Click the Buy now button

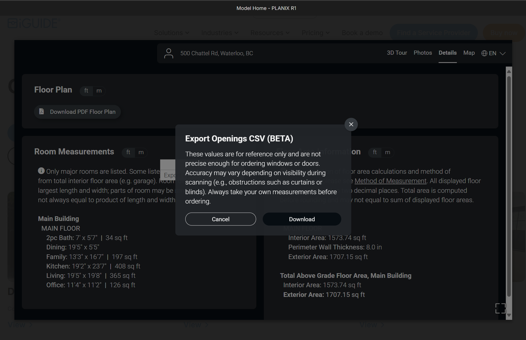coord(504,33)
